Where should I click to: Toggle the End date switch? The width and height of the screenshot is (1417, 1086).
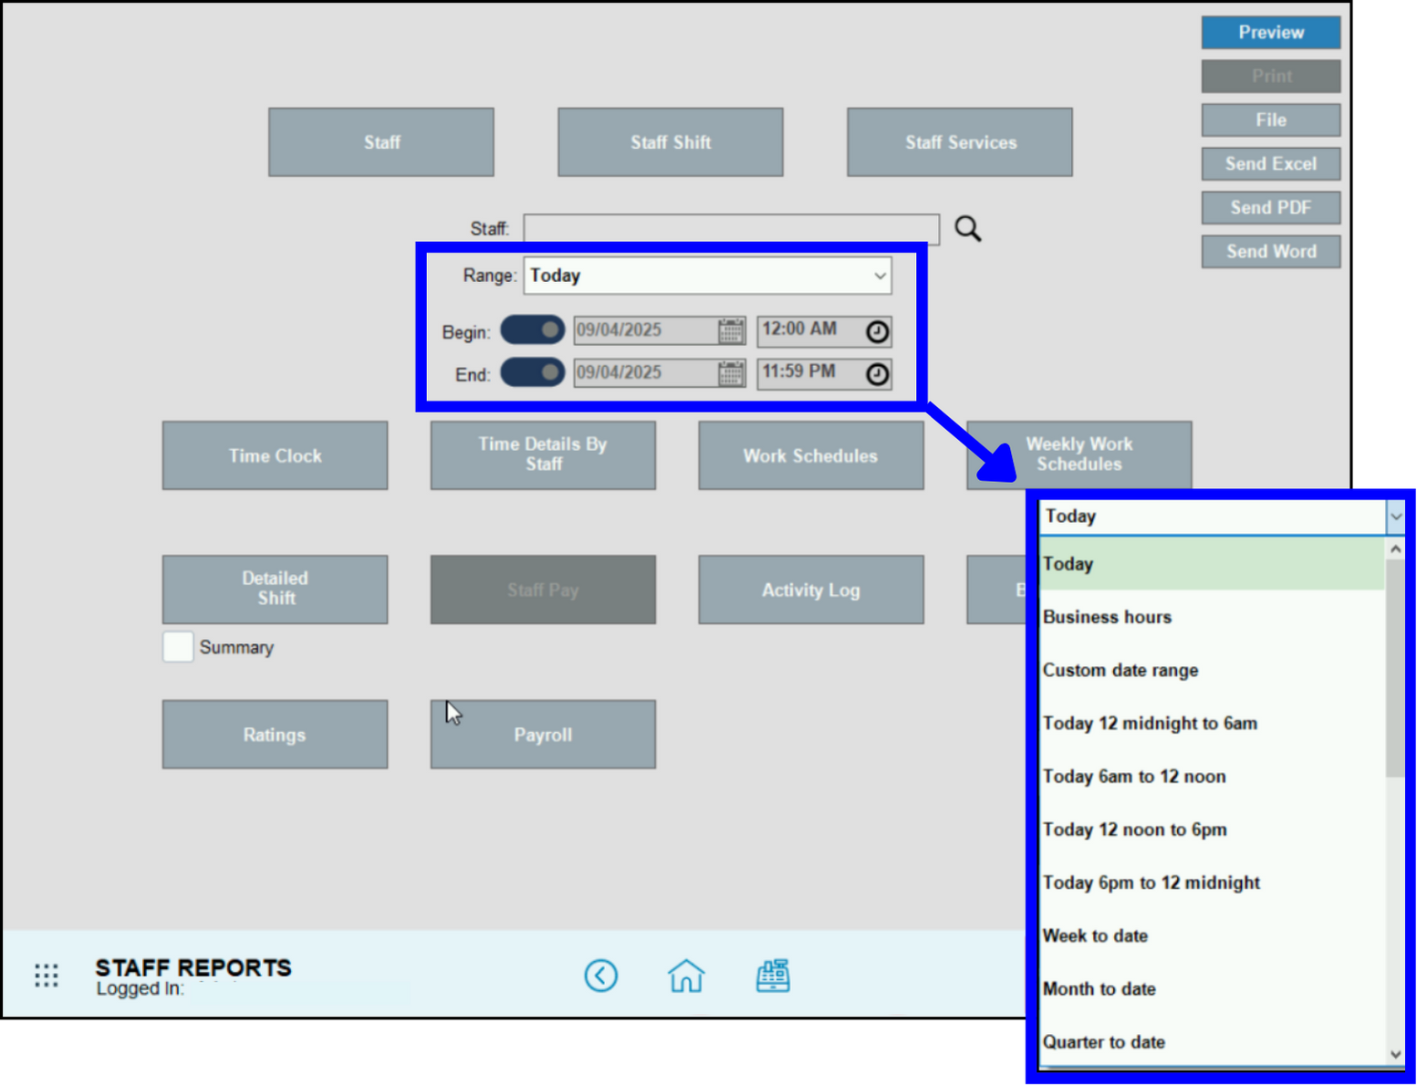(x=533, y=372)
